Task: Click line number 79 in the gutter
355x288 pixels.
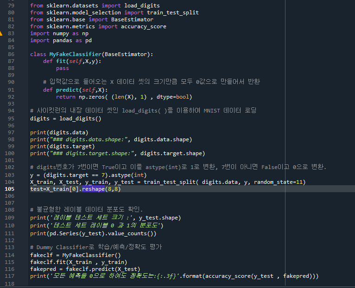Action: 11,6
